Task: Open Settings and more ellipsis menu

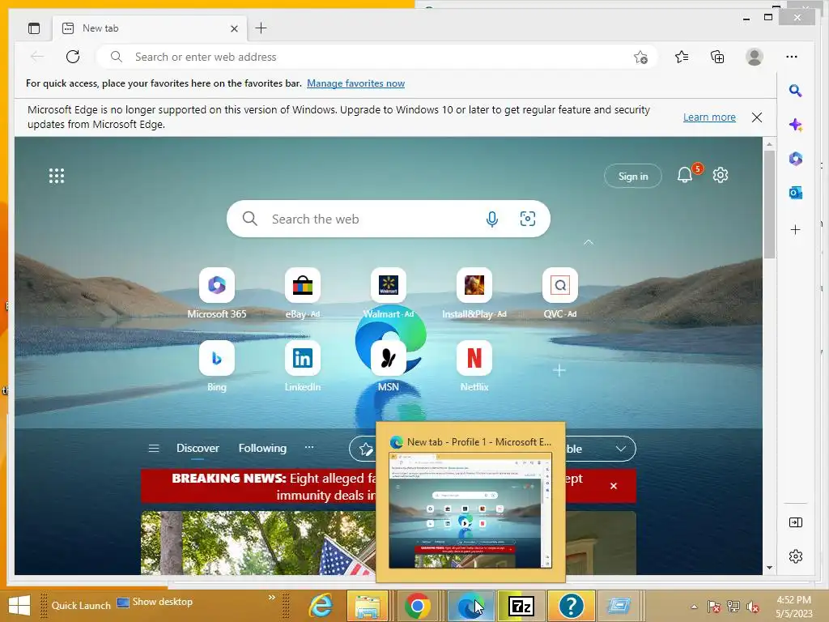Action: click(792, 57)
